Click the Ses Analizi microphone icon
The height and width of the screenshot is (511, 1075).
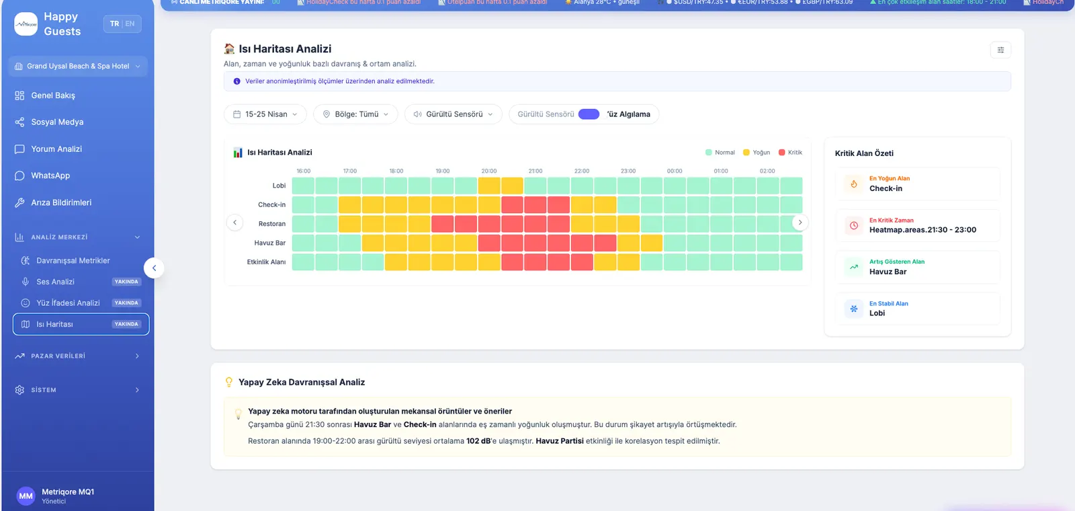click(26, 282)
